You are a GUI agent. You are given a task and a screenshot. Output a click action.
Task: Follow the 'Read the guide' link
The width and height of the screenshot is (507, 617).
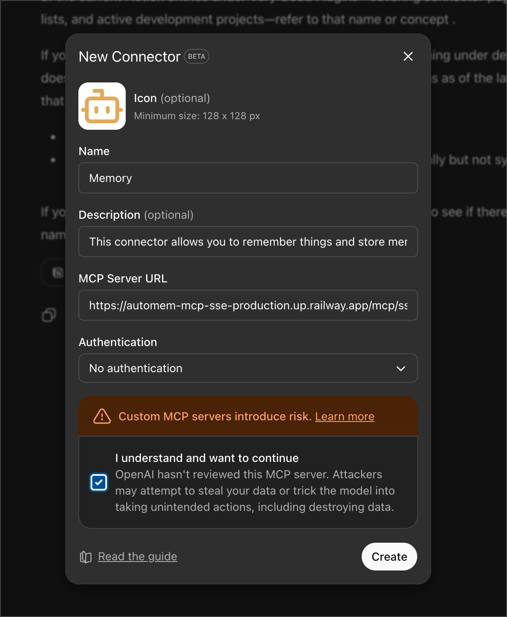click(x=137, y=556)
